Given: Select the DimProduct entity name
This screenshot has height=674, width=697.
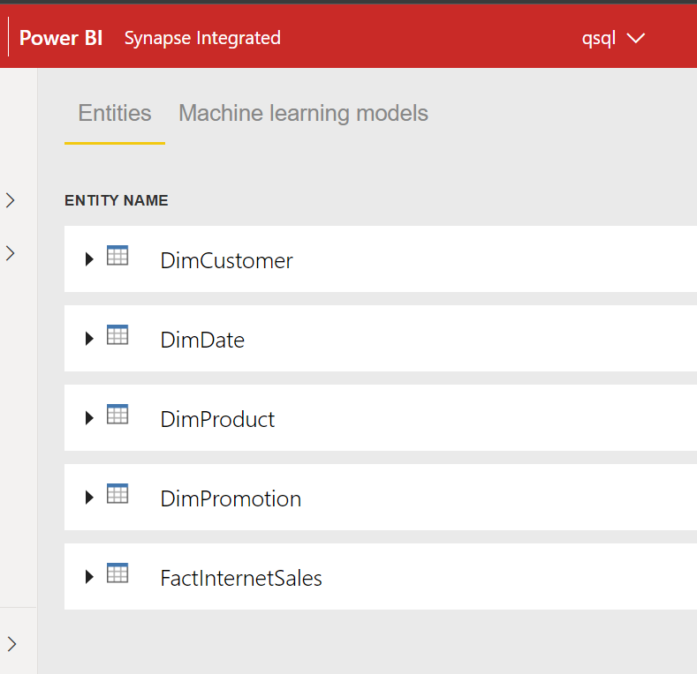Looking at the screenshot, I should pyautogui.click(x=217, y=420).
